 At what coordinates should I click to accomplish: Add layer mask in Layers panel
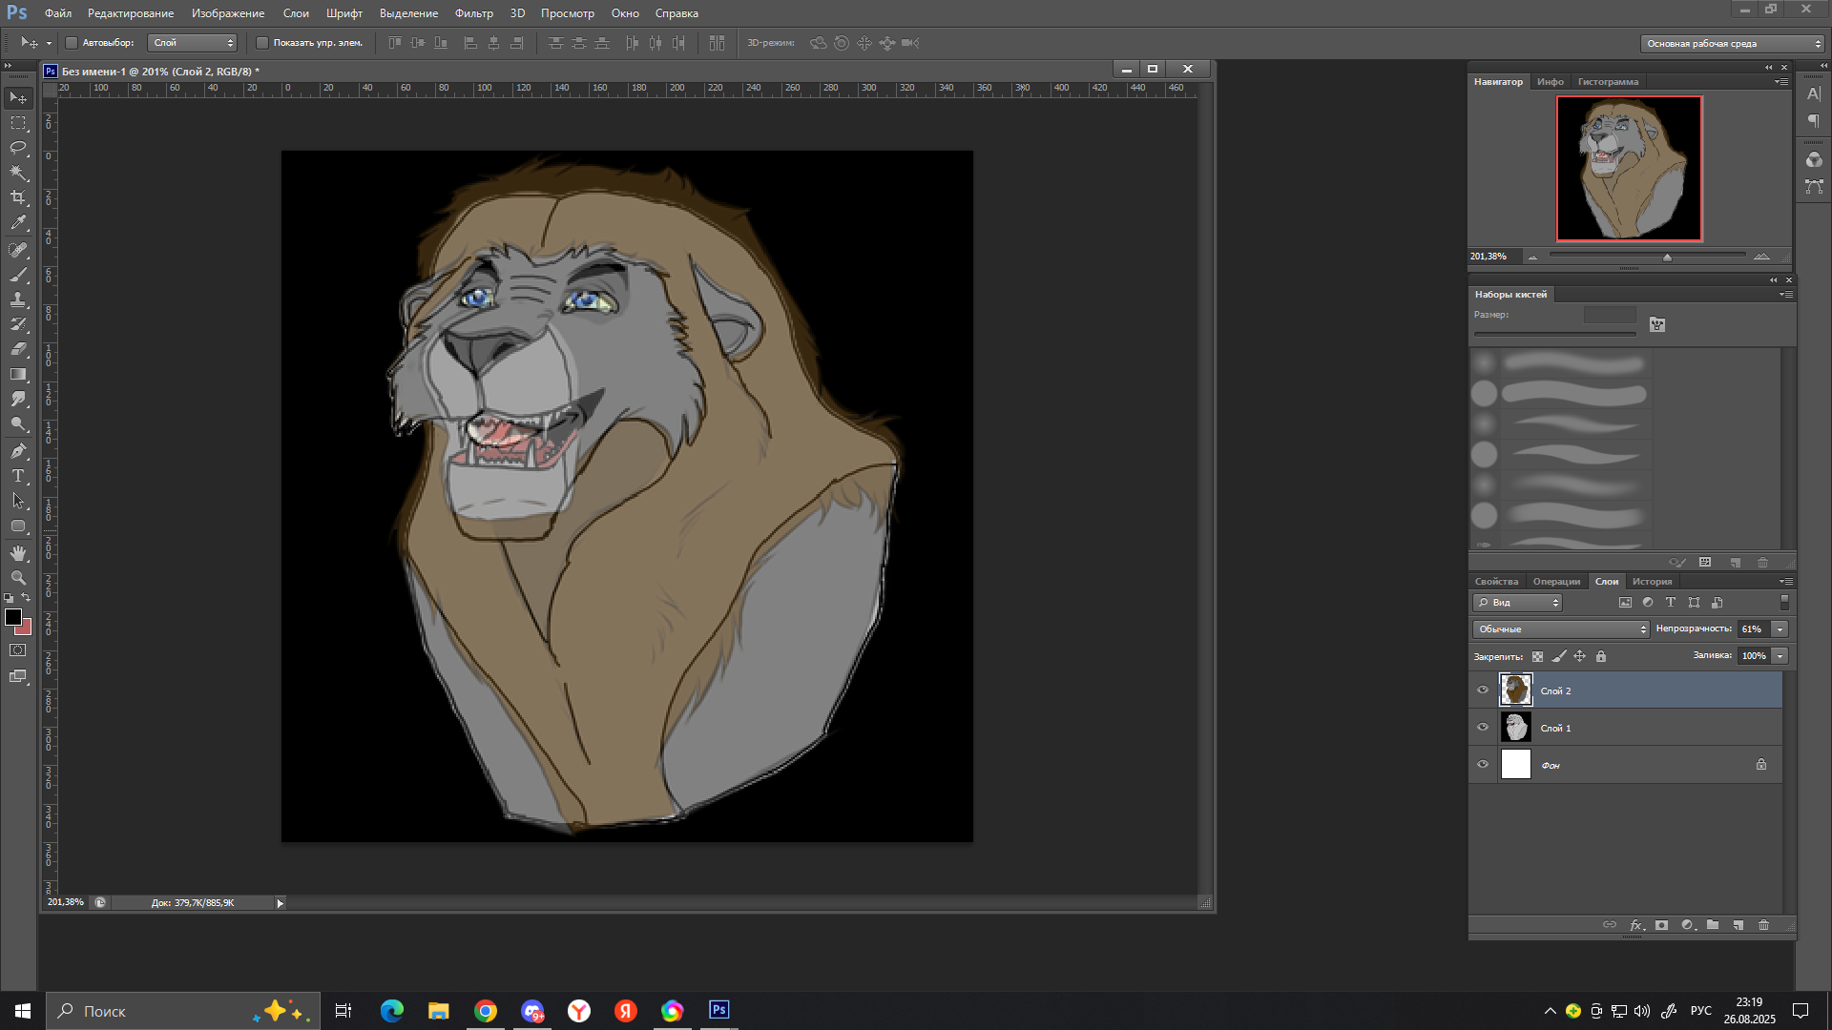pos(1662,925)
